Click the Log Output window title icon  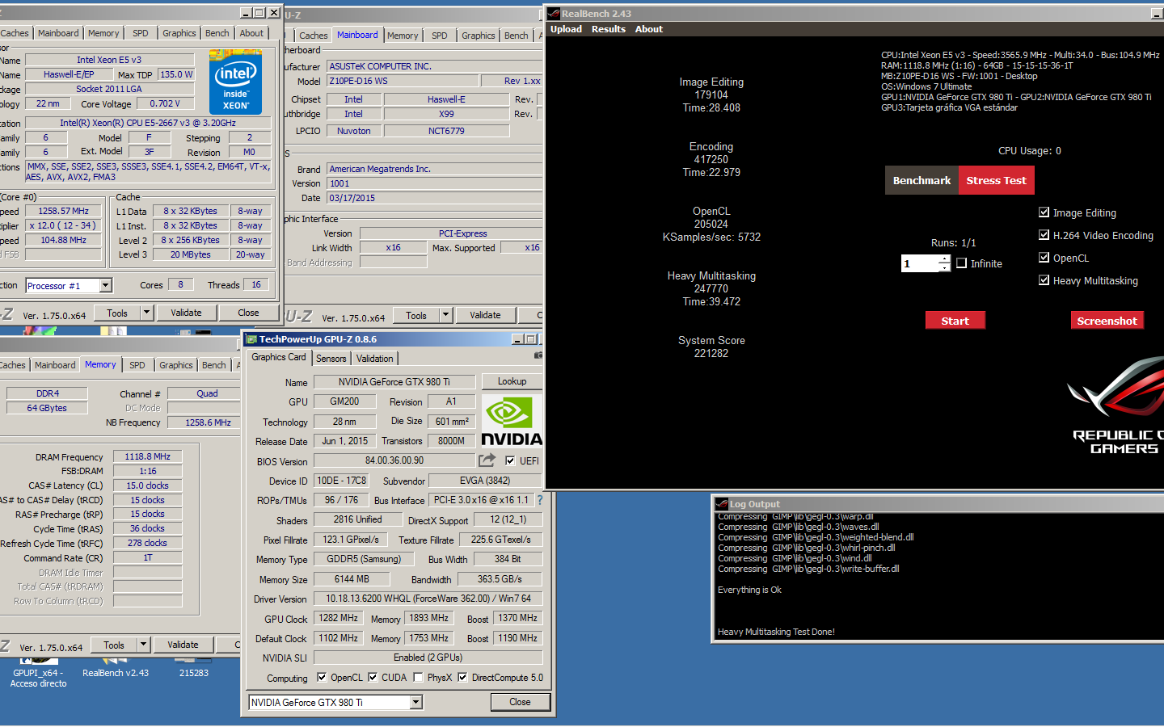(722, 504)
